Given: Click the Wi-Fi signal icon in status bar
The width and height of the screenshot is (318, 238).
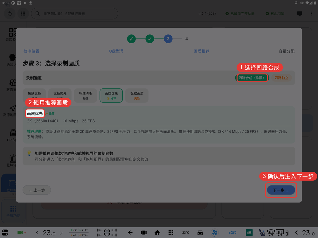Looking at the screenshot, I should click(307, 3).
